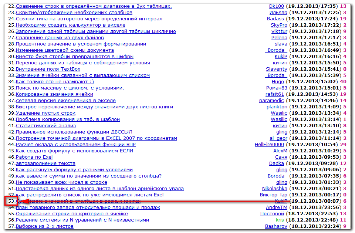Visit author Dk100's profile
This screenshot has width=355, height=233.
pyautogui.click(x=277, y=6)
